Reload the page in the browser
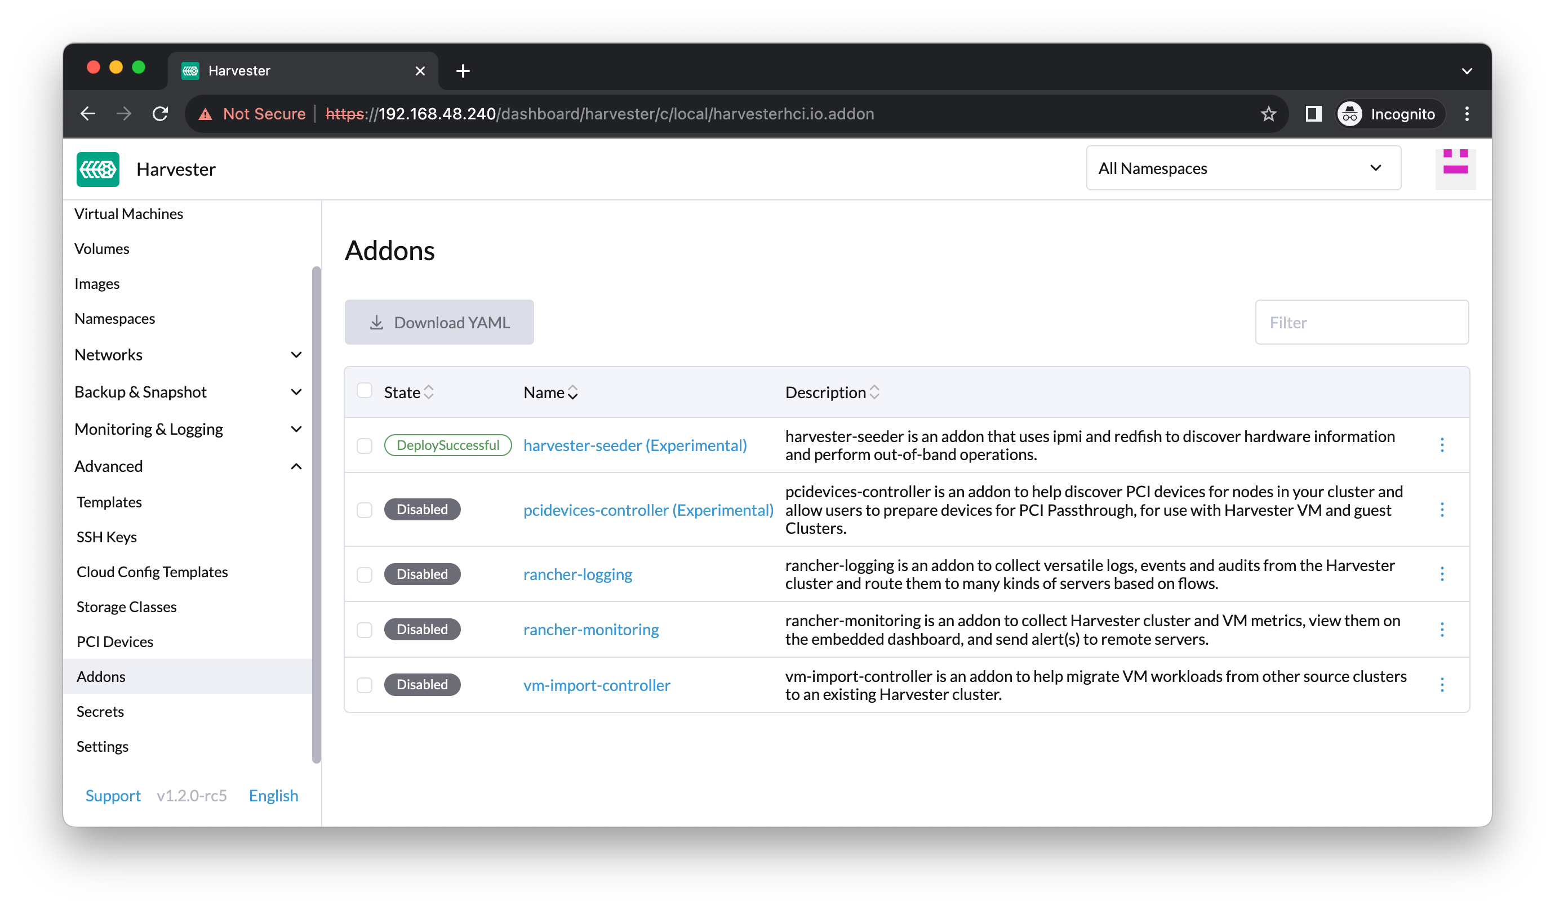 point(161,114)
